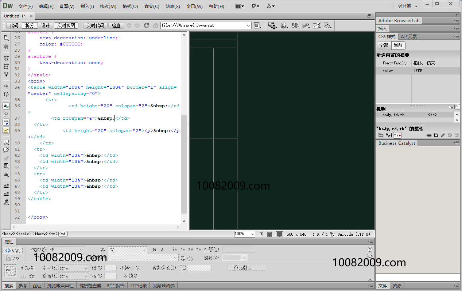The image size is (462, 291).
Task: Open the 插入(I) menu
Action: [87, 6]
